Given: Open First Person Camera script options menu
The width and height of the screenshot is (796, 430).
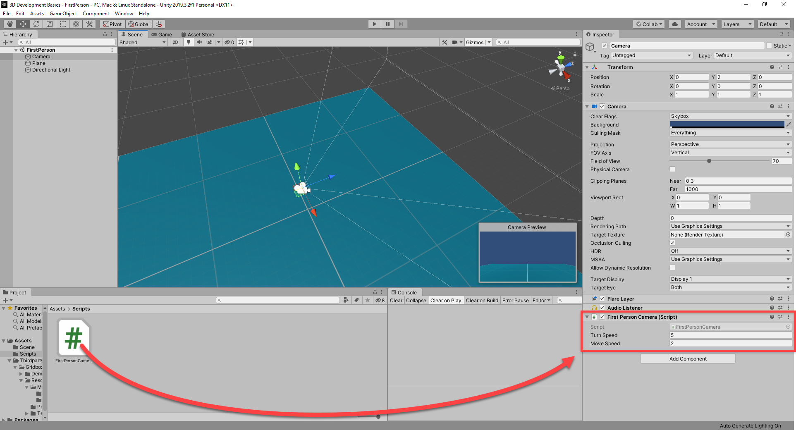Looking at the screenshot, I should tap(789, 317).
